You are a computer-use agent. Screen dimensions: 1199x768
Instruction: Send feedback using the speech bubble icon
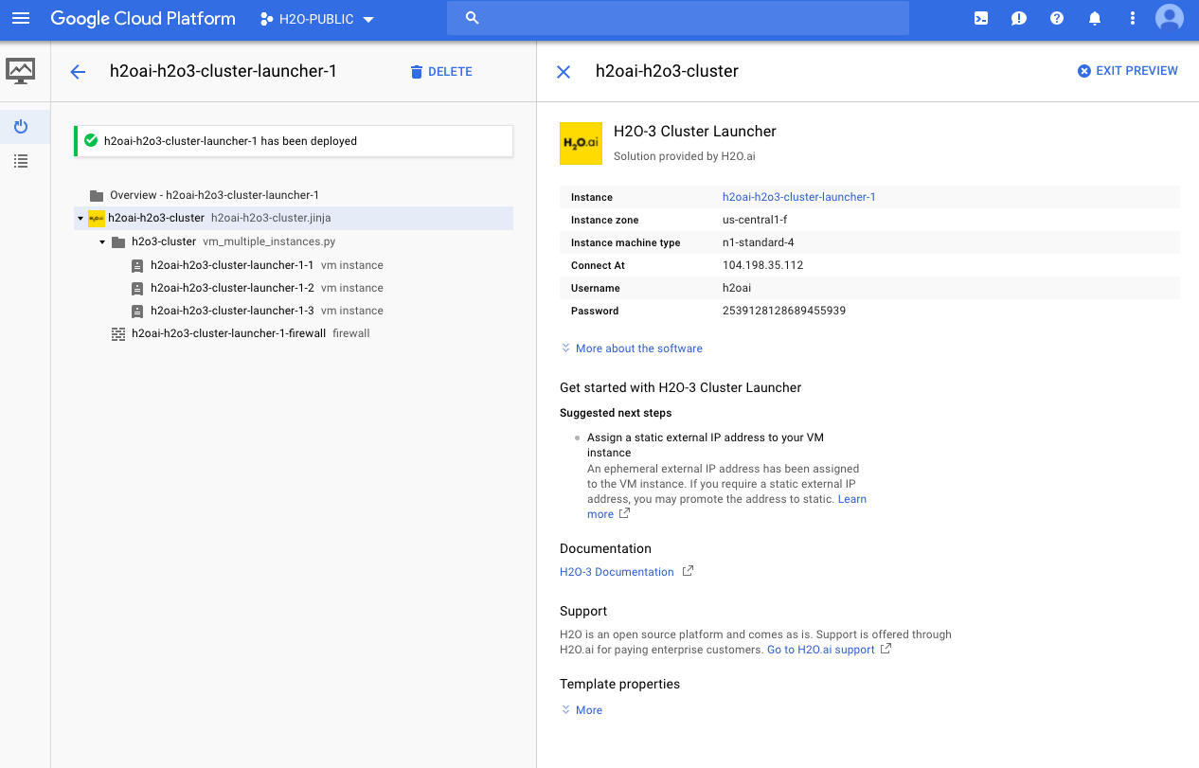(1018, 17)
